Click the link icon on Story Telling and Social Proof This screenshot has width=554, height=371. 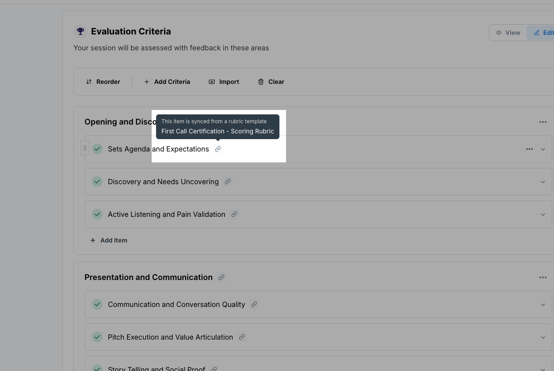point(214,368)
